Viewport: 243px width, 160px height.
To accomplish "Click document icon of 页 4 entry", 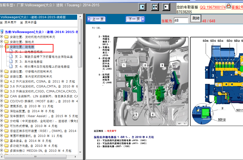I will [11, 67].
